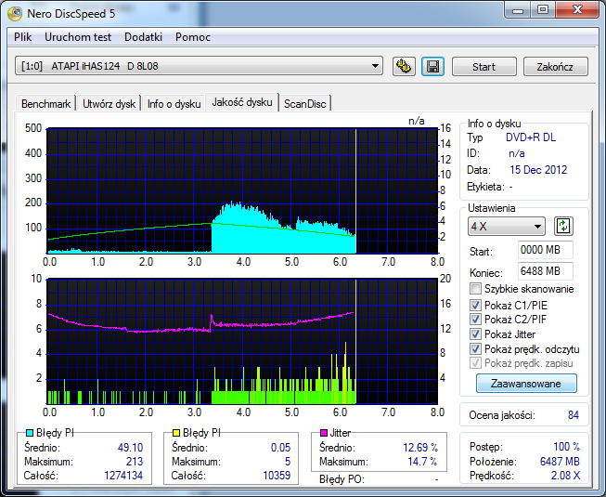Click the lower PIF and jitter graph
Image resolution: width=606 pixels, height=497 pixels.
pyautogui.click(x=242, y=341)
